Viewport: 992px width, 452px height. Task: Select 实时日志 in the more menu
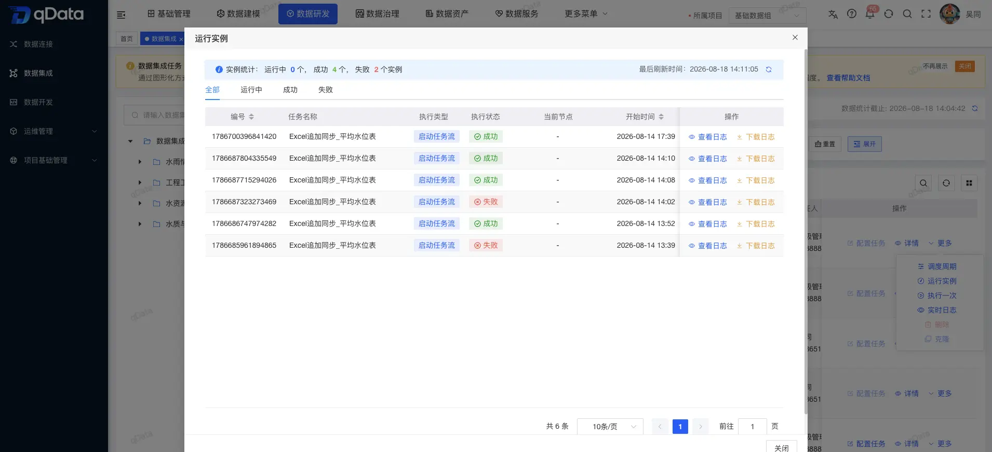(937, 310)
